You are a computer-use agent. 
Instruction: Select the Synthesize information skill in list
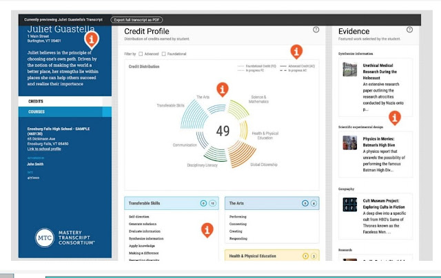(146, 239)
